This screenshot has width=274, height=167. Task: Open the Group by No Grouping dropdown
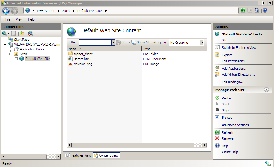[202, 42]
